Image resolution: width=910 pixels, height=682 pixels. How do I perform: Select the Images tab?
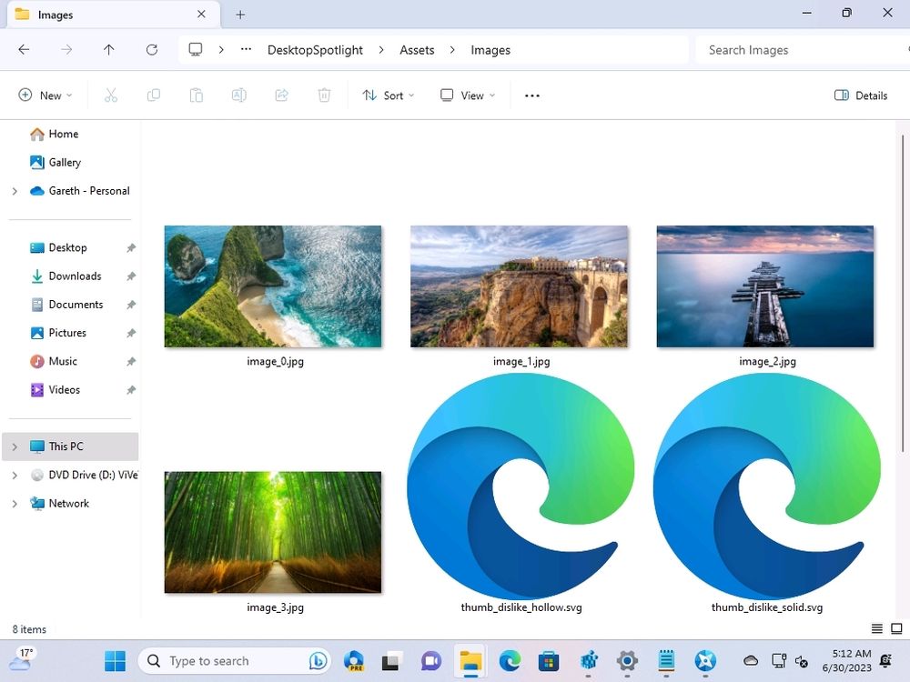tap(114, 15)
